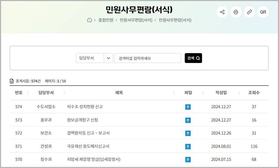Download file for 결핵환자등 신고·보고서

coord(188,133)
